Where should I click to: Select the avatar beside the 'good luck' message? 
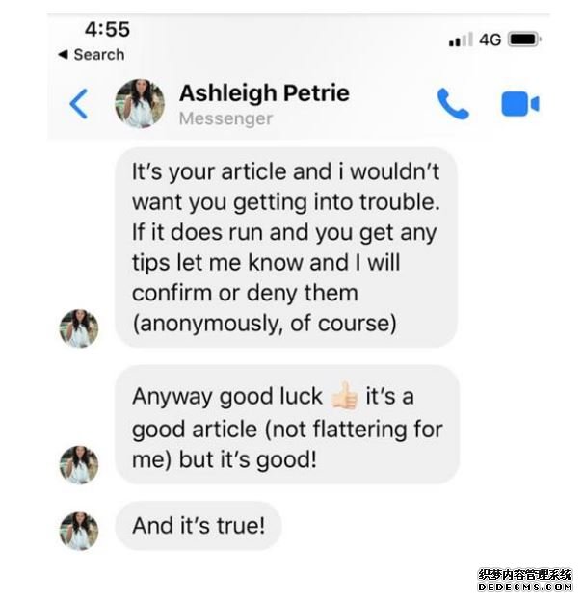coord(79,465)
